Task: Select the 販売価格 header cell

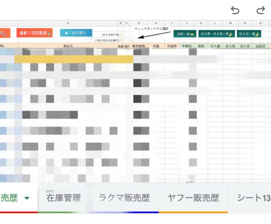Action: tap(139, 46)
